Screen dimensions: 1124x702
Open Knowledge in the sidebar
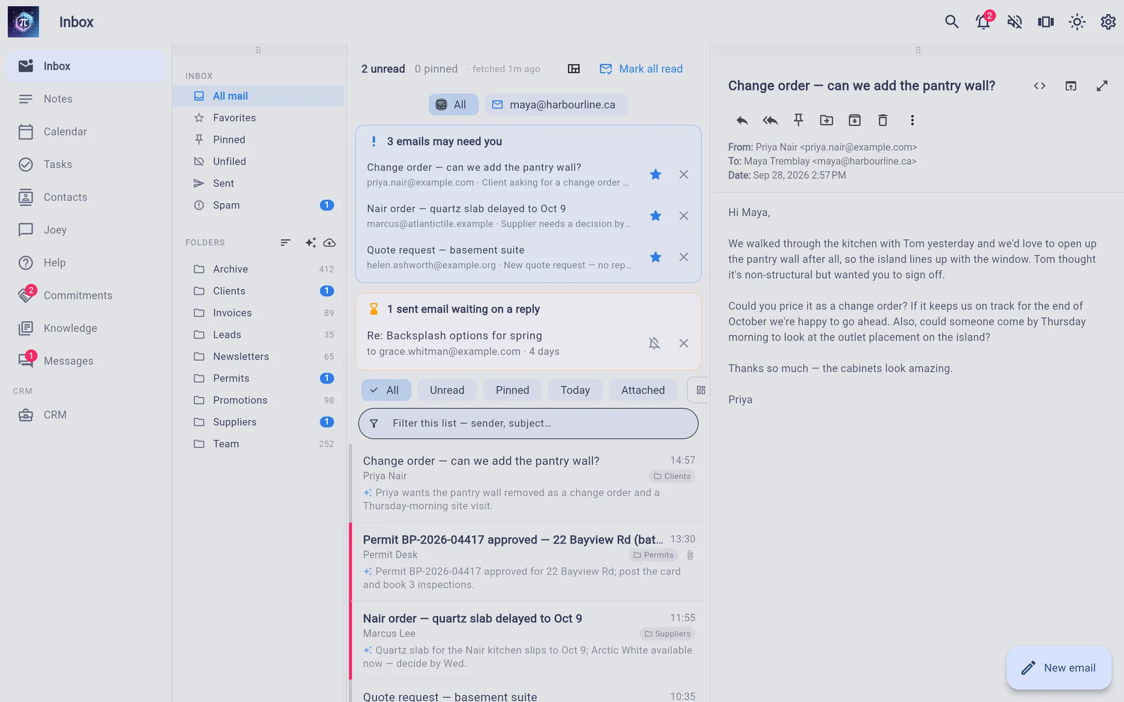click(x=86, y=328)
